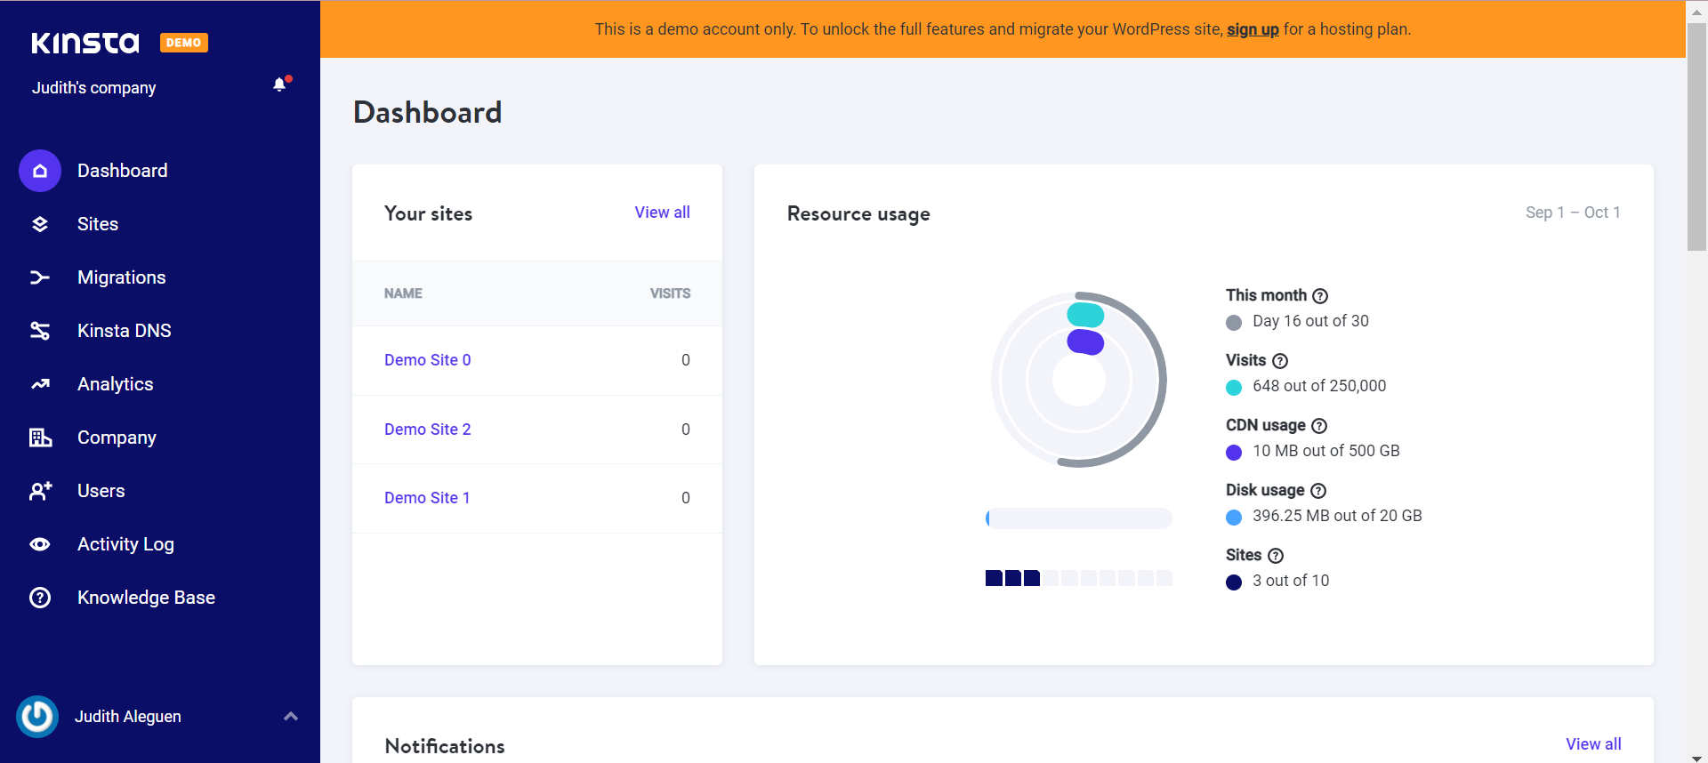Click the Analytics trend icon

40,384
